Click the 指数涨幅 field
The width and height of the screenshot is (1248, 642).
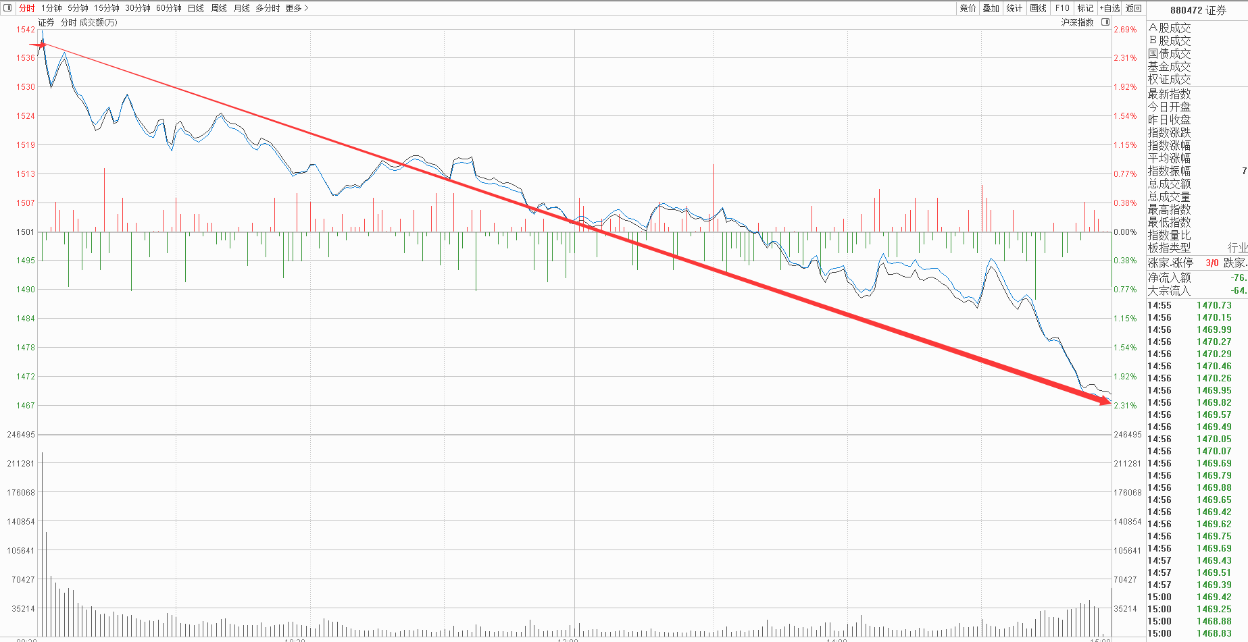point(1169,145)
